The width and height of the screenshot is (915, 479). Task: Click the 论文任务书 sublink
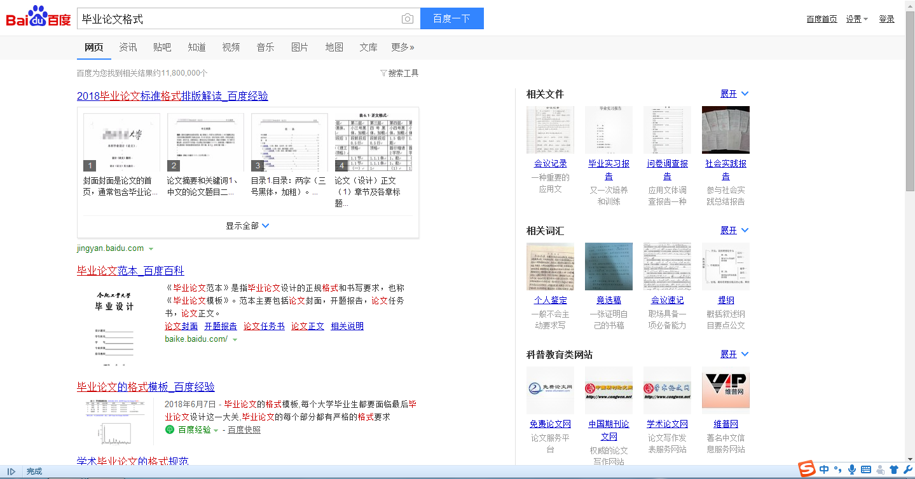264,326
